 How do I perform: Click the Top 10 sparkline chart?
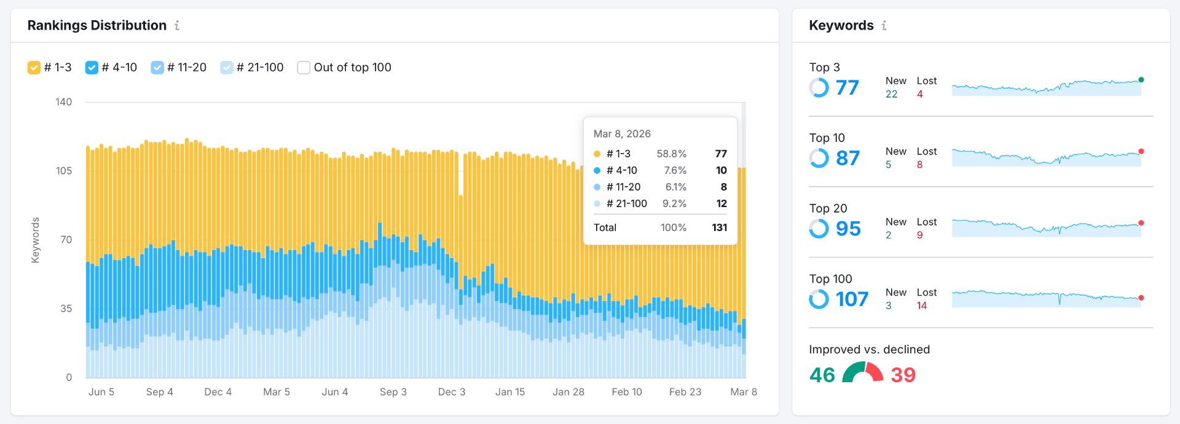[x=1047, y=158]
